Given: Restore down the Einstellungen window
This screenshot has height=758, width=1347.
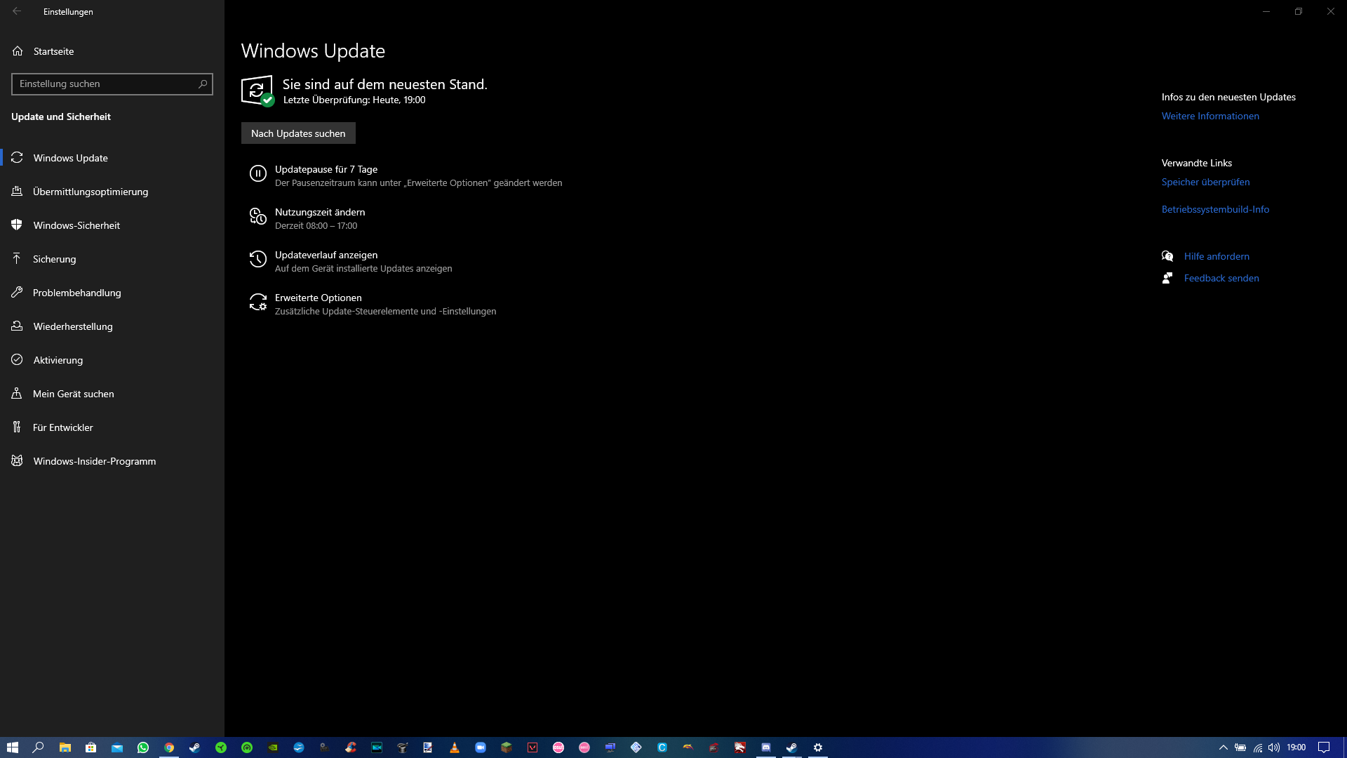Looking at the screenshot, I should pyautogui.click(x=1299, y=11).
